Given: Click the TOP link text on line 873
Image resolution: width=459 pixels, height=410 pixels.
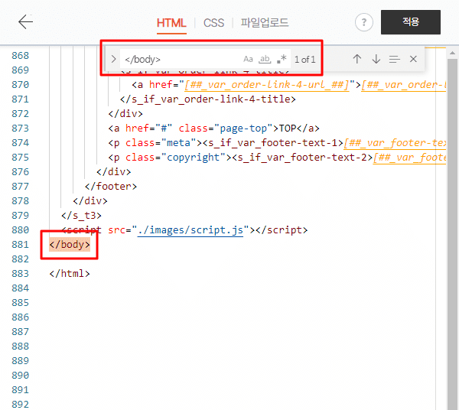Looking at the screenshot, I should 288,129.
